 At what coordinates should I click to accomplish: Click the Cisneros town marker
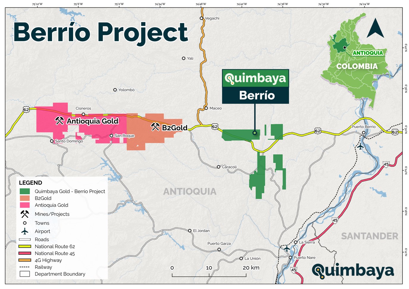tap(83, 114)
